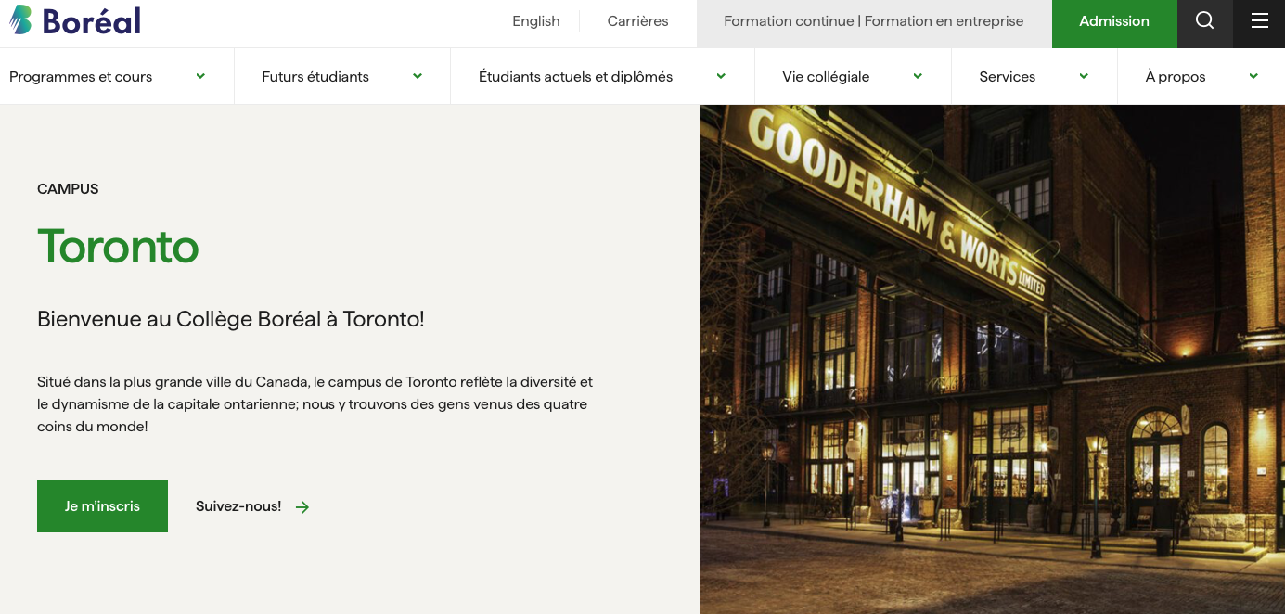The height and width of the screenshot is (614, 1285).
Task: Open the search magnifier icon
Action: pyautogui.click(x=1204, y=21)
